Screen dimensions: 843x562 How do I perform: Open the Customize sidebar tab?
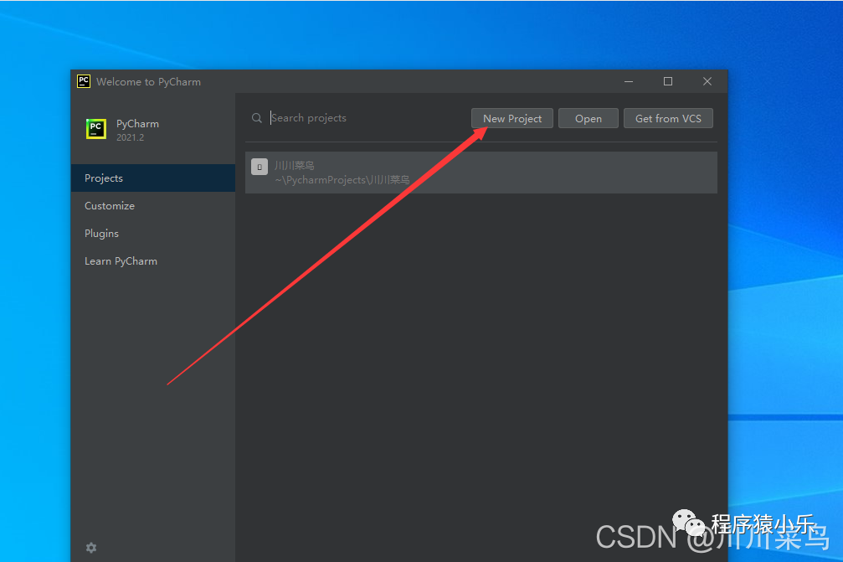[152, 205]
